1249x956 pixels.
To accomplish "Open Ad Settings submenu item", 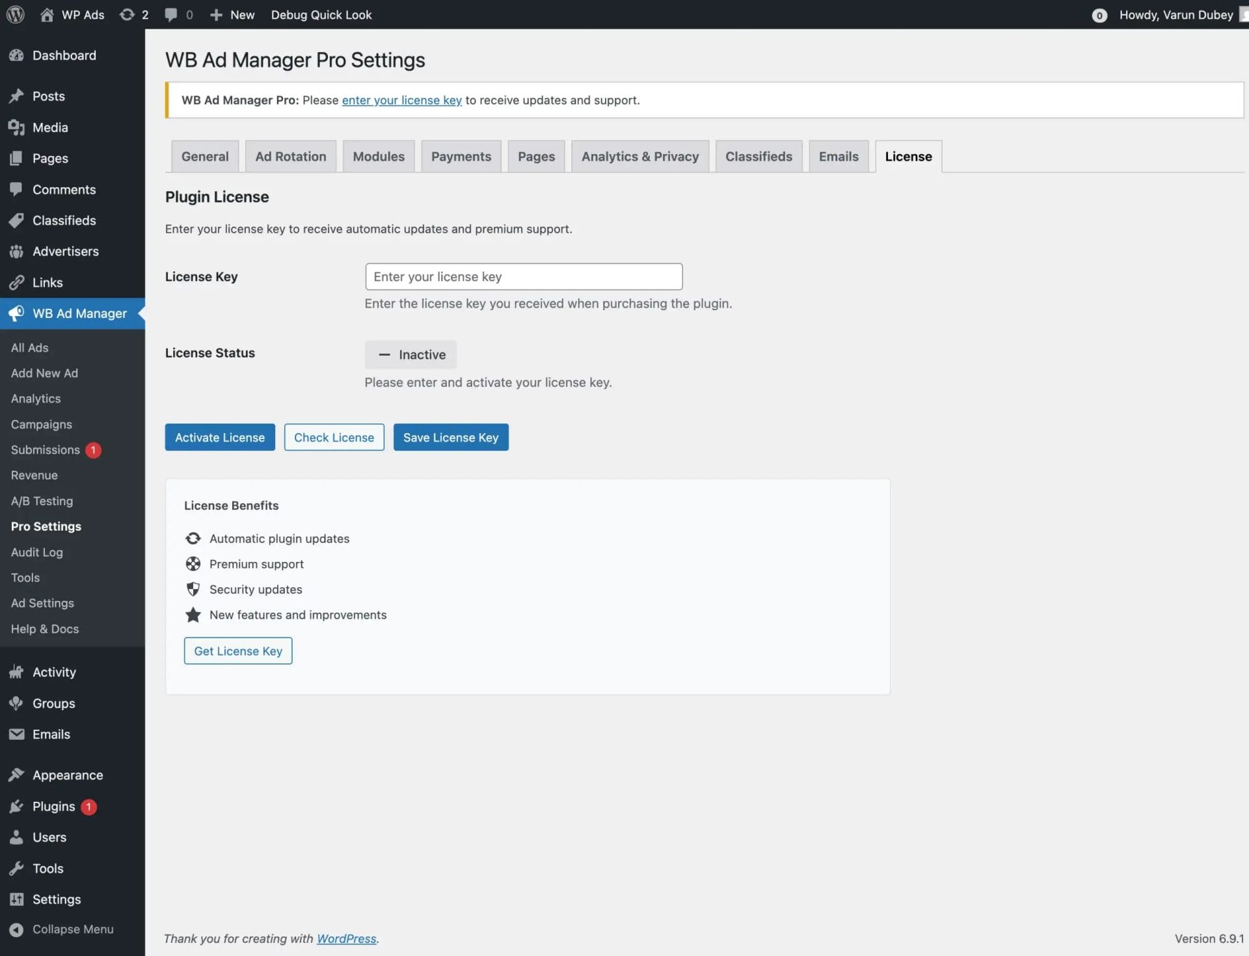I will (x=42, y=603).
